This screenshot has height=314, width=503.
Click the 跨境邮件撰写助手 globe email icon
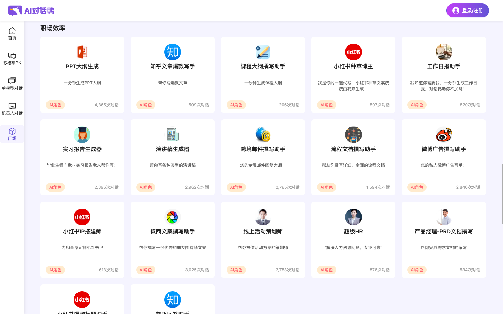point(263,135)
